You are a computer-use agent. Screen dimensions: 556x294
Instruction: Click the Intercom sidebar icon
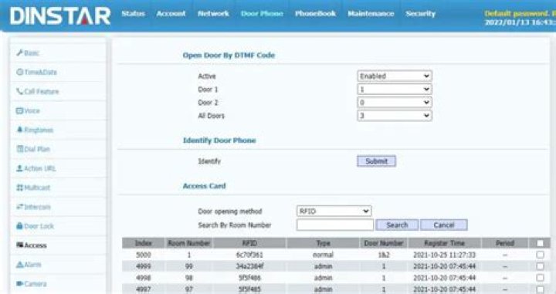point(20,207)
